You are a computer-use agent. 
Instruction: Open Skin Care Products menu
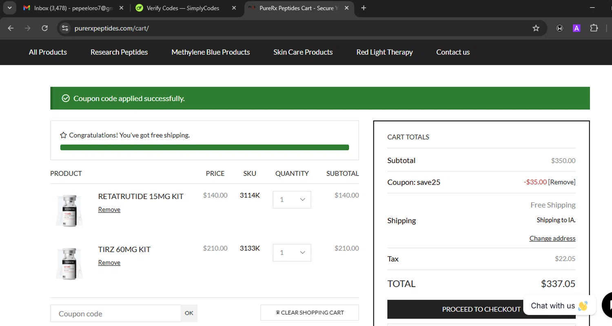303,52
